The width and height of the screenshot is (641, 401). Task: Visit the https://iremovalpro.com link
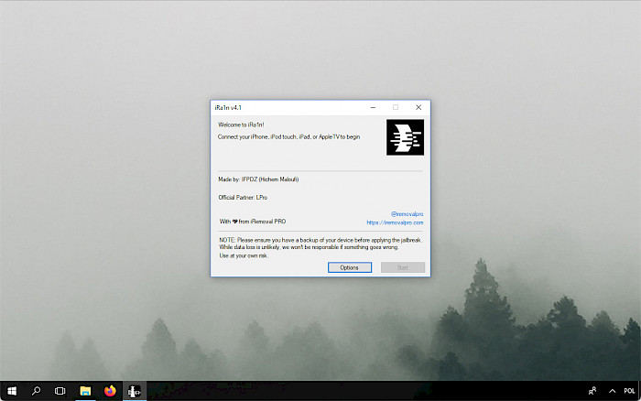click(x=395, y=222)
